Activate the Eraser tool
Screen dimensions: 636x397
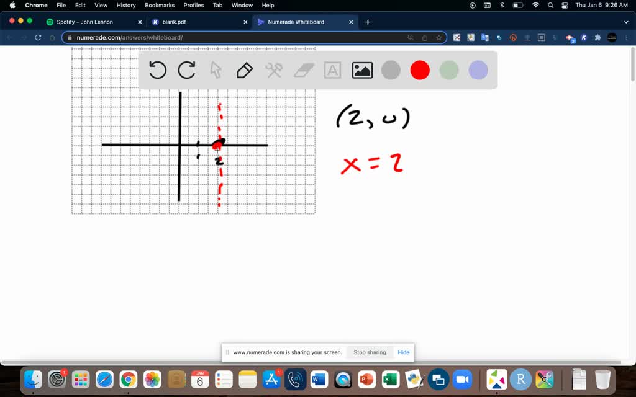click(x=303, y=70)
